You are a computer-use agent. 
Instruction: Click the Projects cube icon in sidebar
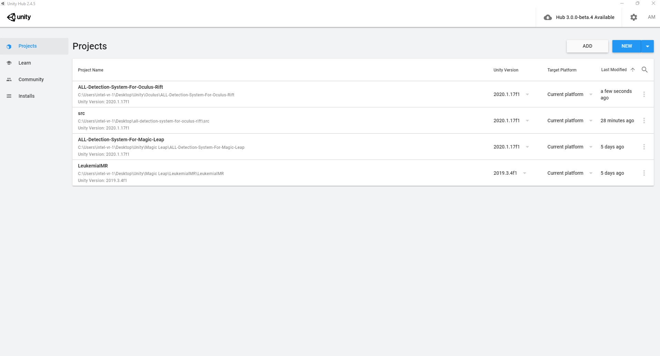pyautogui.click(x=9, y=46)
